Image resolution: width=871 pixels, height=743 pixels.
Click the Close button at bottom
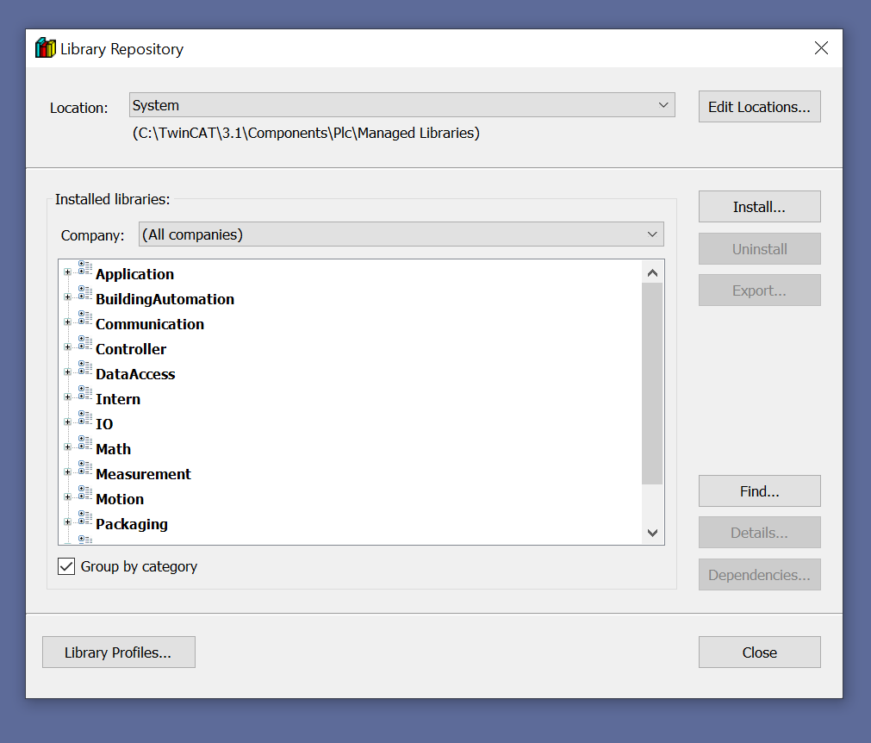tap(759, 652)
